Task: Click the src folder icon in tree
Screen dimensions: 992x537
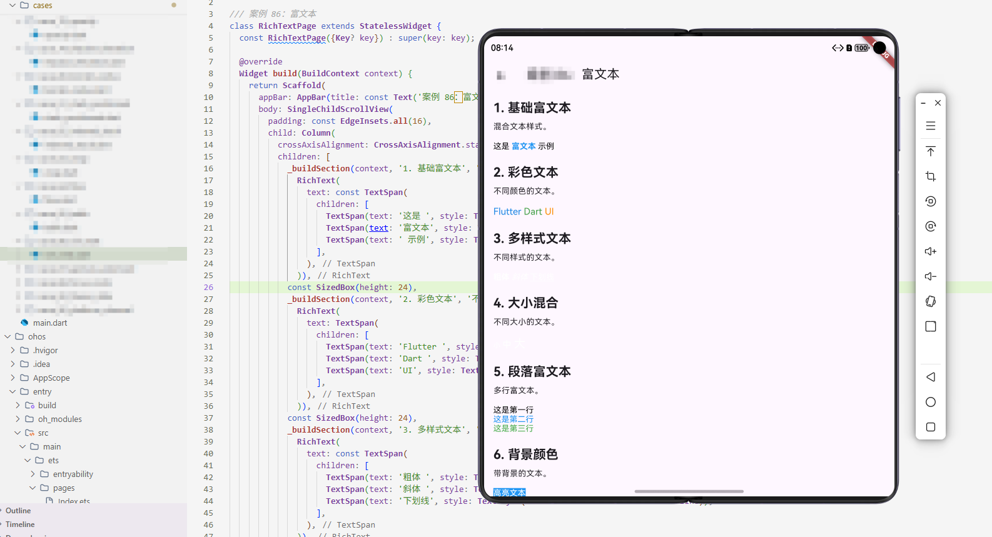Action: point(29,433)
